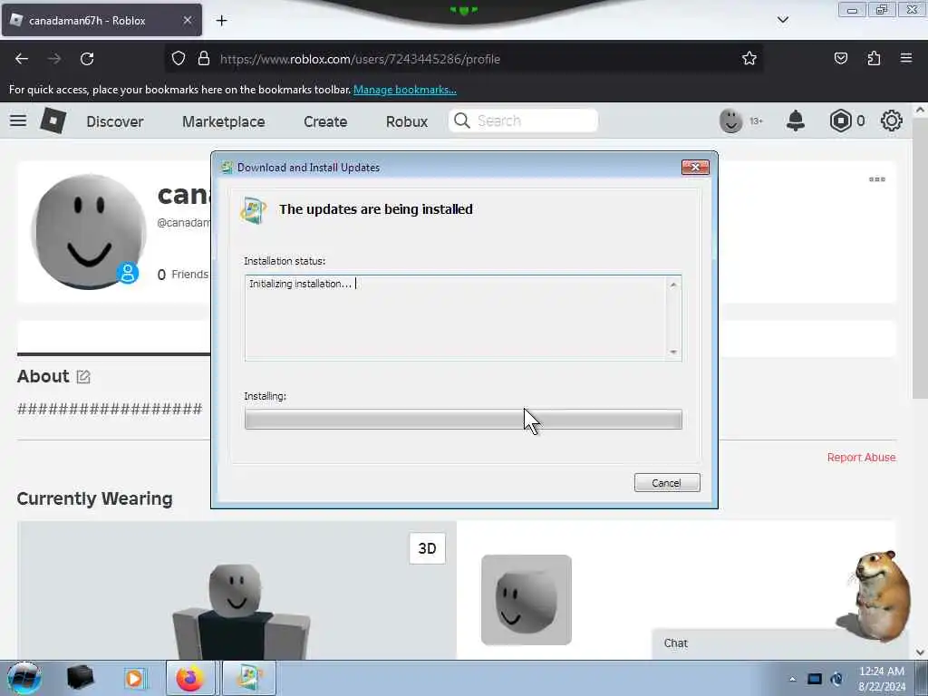Select the canadaman67h - Roblox tab
The height and width of the screenshot is (696, 928).
[101, 20]
